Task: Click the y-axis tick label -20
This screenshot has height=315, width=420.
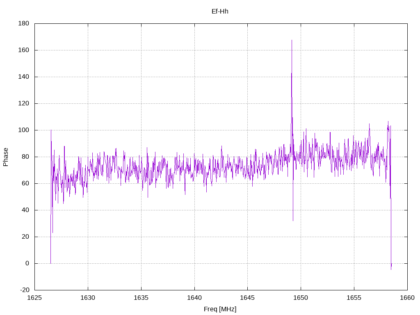Action: tap(25, 290)
